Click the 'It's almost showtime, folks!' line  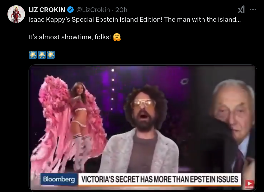[x=70, y=37]
